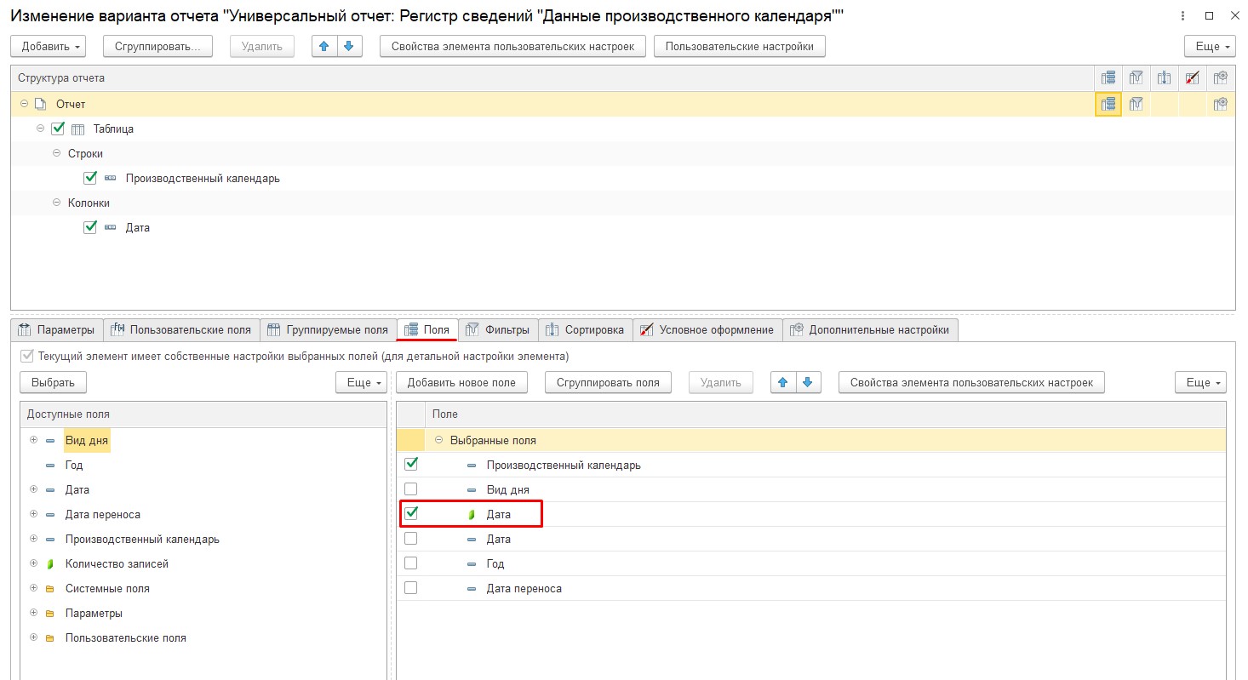Click selected fields icon in Отчет row
Image resolution: width=1248 pixels, height=680 pixels.
[x=1108, y=104]
